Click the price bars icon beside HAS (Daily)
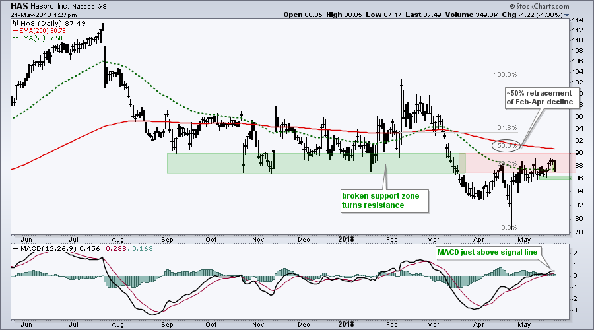 (x=16, y=24)
